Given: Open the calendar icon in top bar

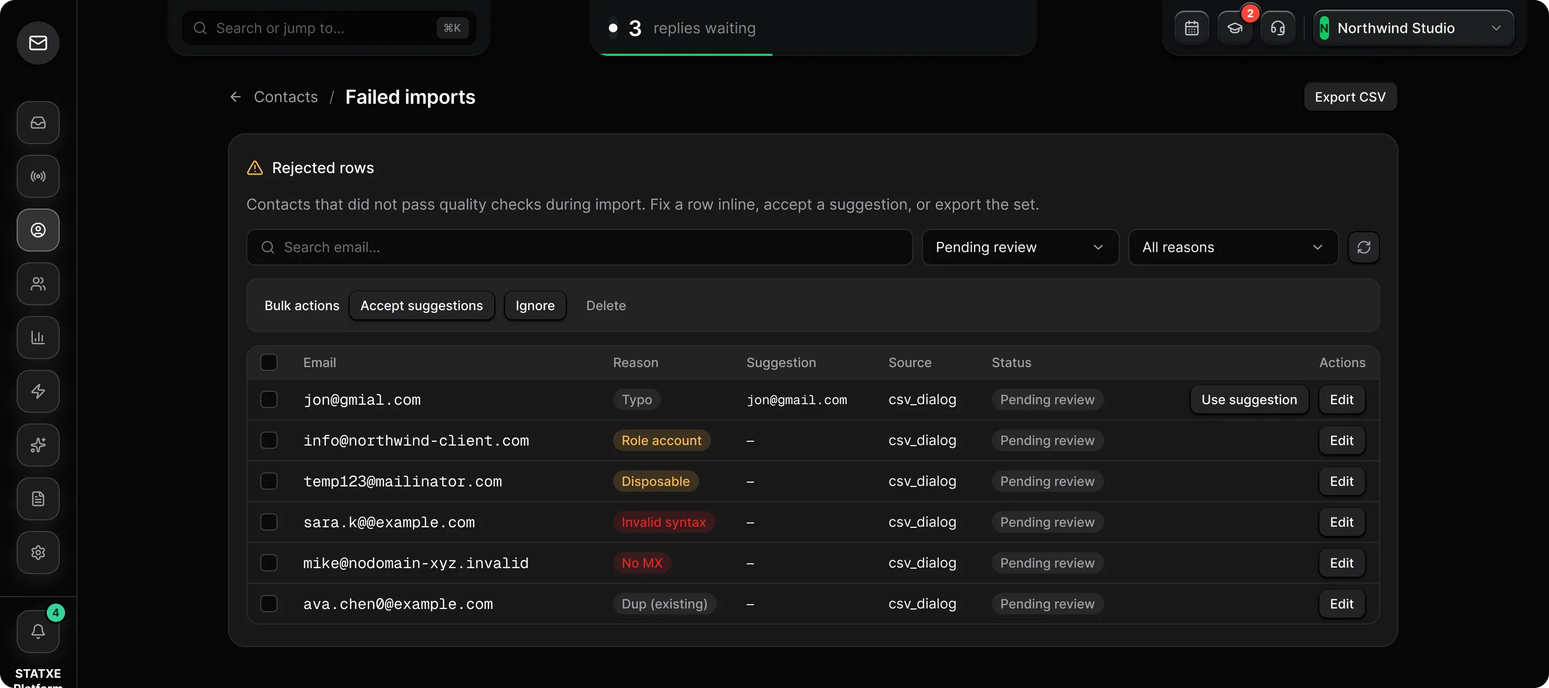Looking at the screenshot, I should tap(1191, 28).
